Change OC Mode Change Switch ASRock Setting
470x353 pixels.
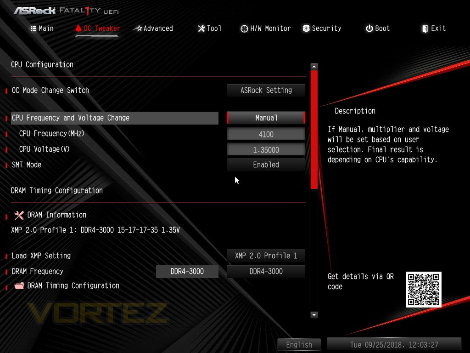pyautogui.click(x=266, y=91)
